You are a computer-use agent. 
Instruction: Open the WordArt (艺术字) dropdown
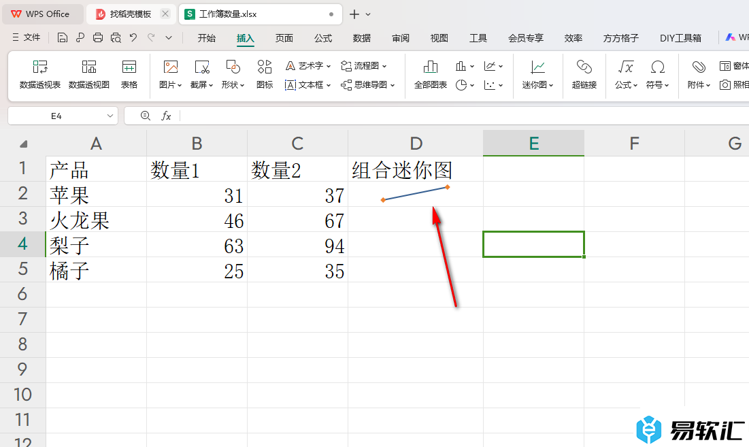tap(308, 66)
